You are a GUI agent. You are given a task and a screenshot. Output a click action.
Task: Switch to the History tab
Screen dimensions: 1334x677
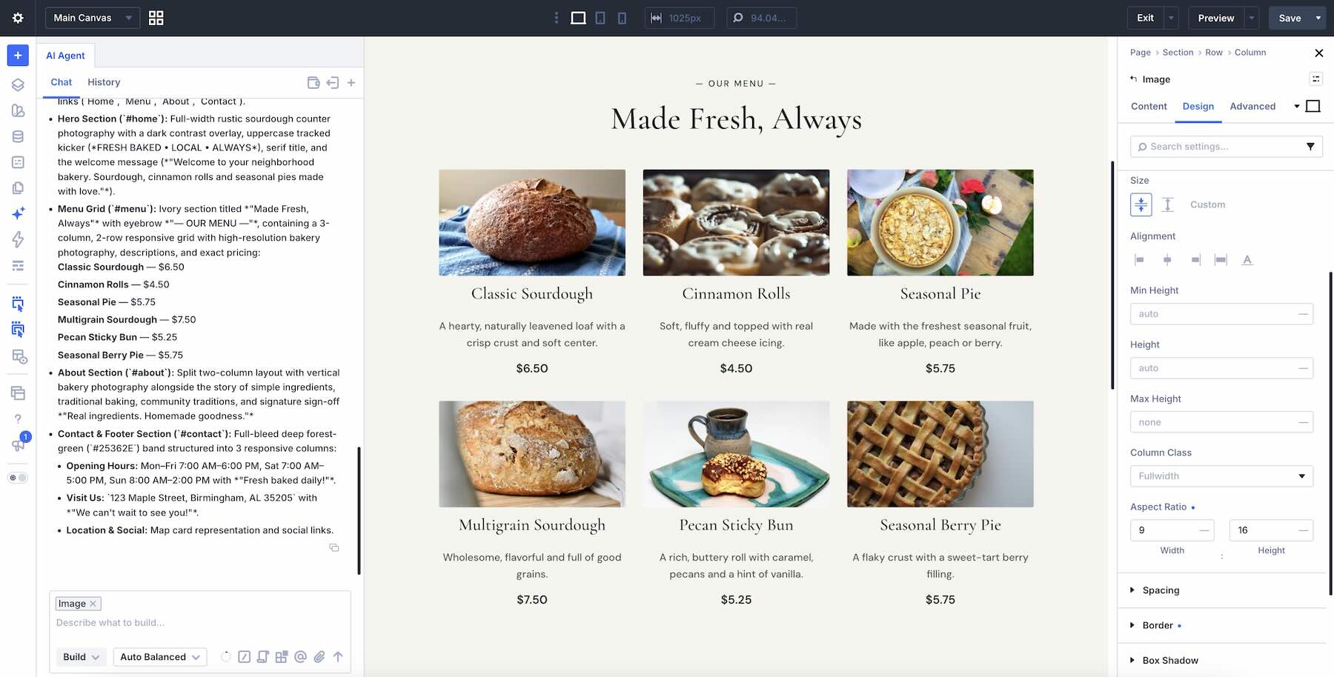tap(104, 82)
